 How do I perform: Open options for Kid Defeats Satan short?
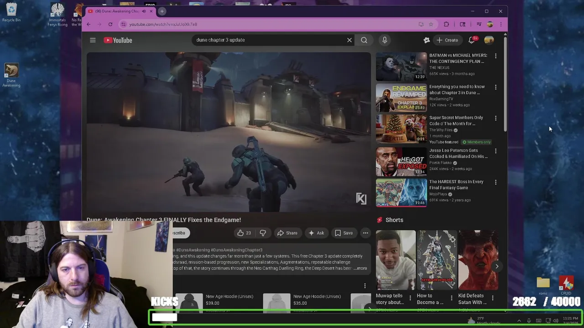coord(493,298)
